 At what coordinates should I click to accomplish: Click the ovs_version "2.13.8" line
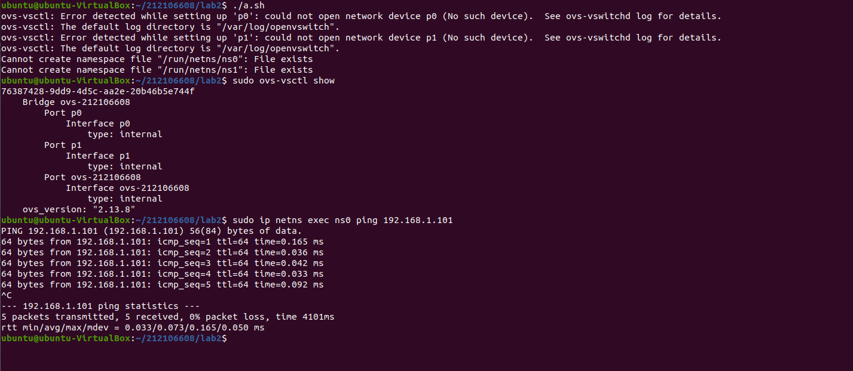click(x=79, y=209)
